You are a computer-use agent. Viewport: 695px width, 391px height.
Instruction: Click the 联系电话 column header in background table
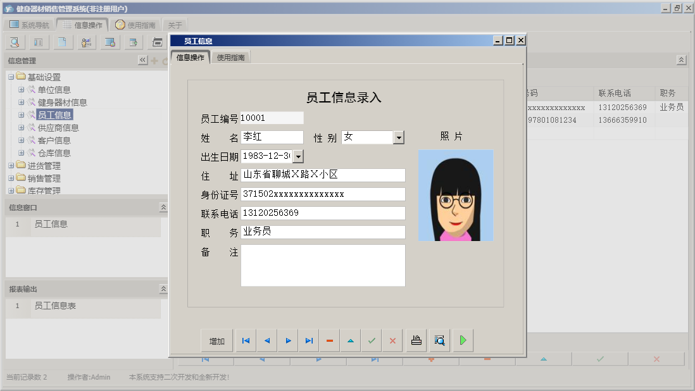coord(624,93)
